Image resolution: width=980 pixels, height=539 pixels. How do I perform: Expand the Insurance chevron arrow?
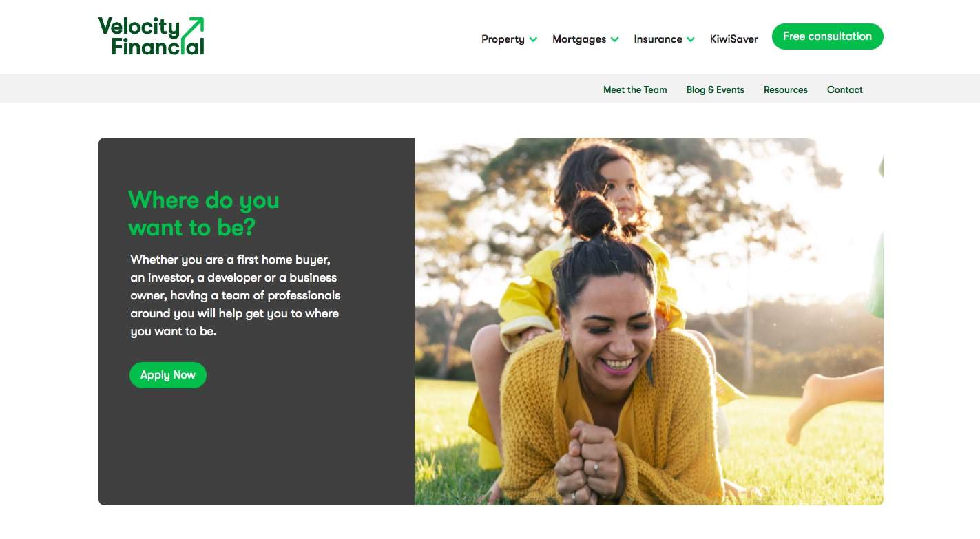(691, 40)
